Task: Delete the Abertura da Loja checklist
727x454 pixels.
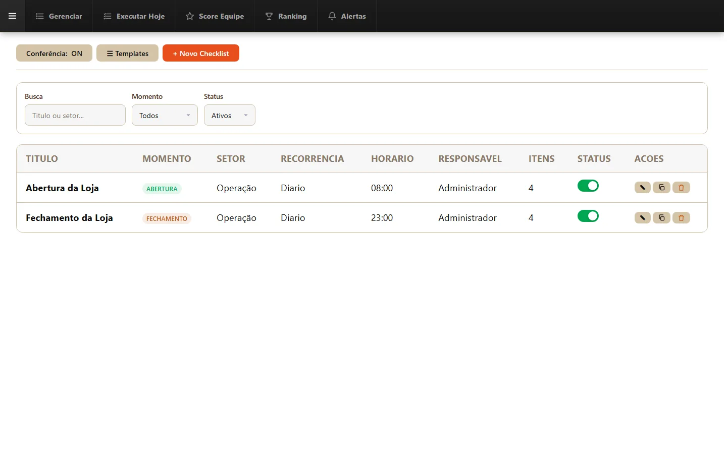Action: click(681, 188)
